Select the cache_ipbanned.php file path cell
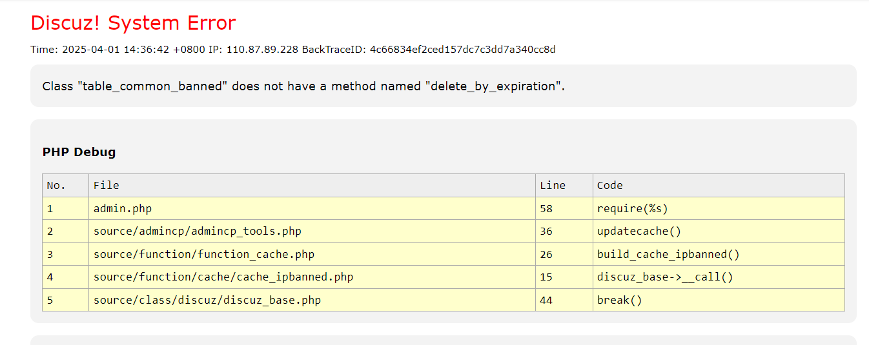The image size is (869, 345). click(x=312, y=277)
